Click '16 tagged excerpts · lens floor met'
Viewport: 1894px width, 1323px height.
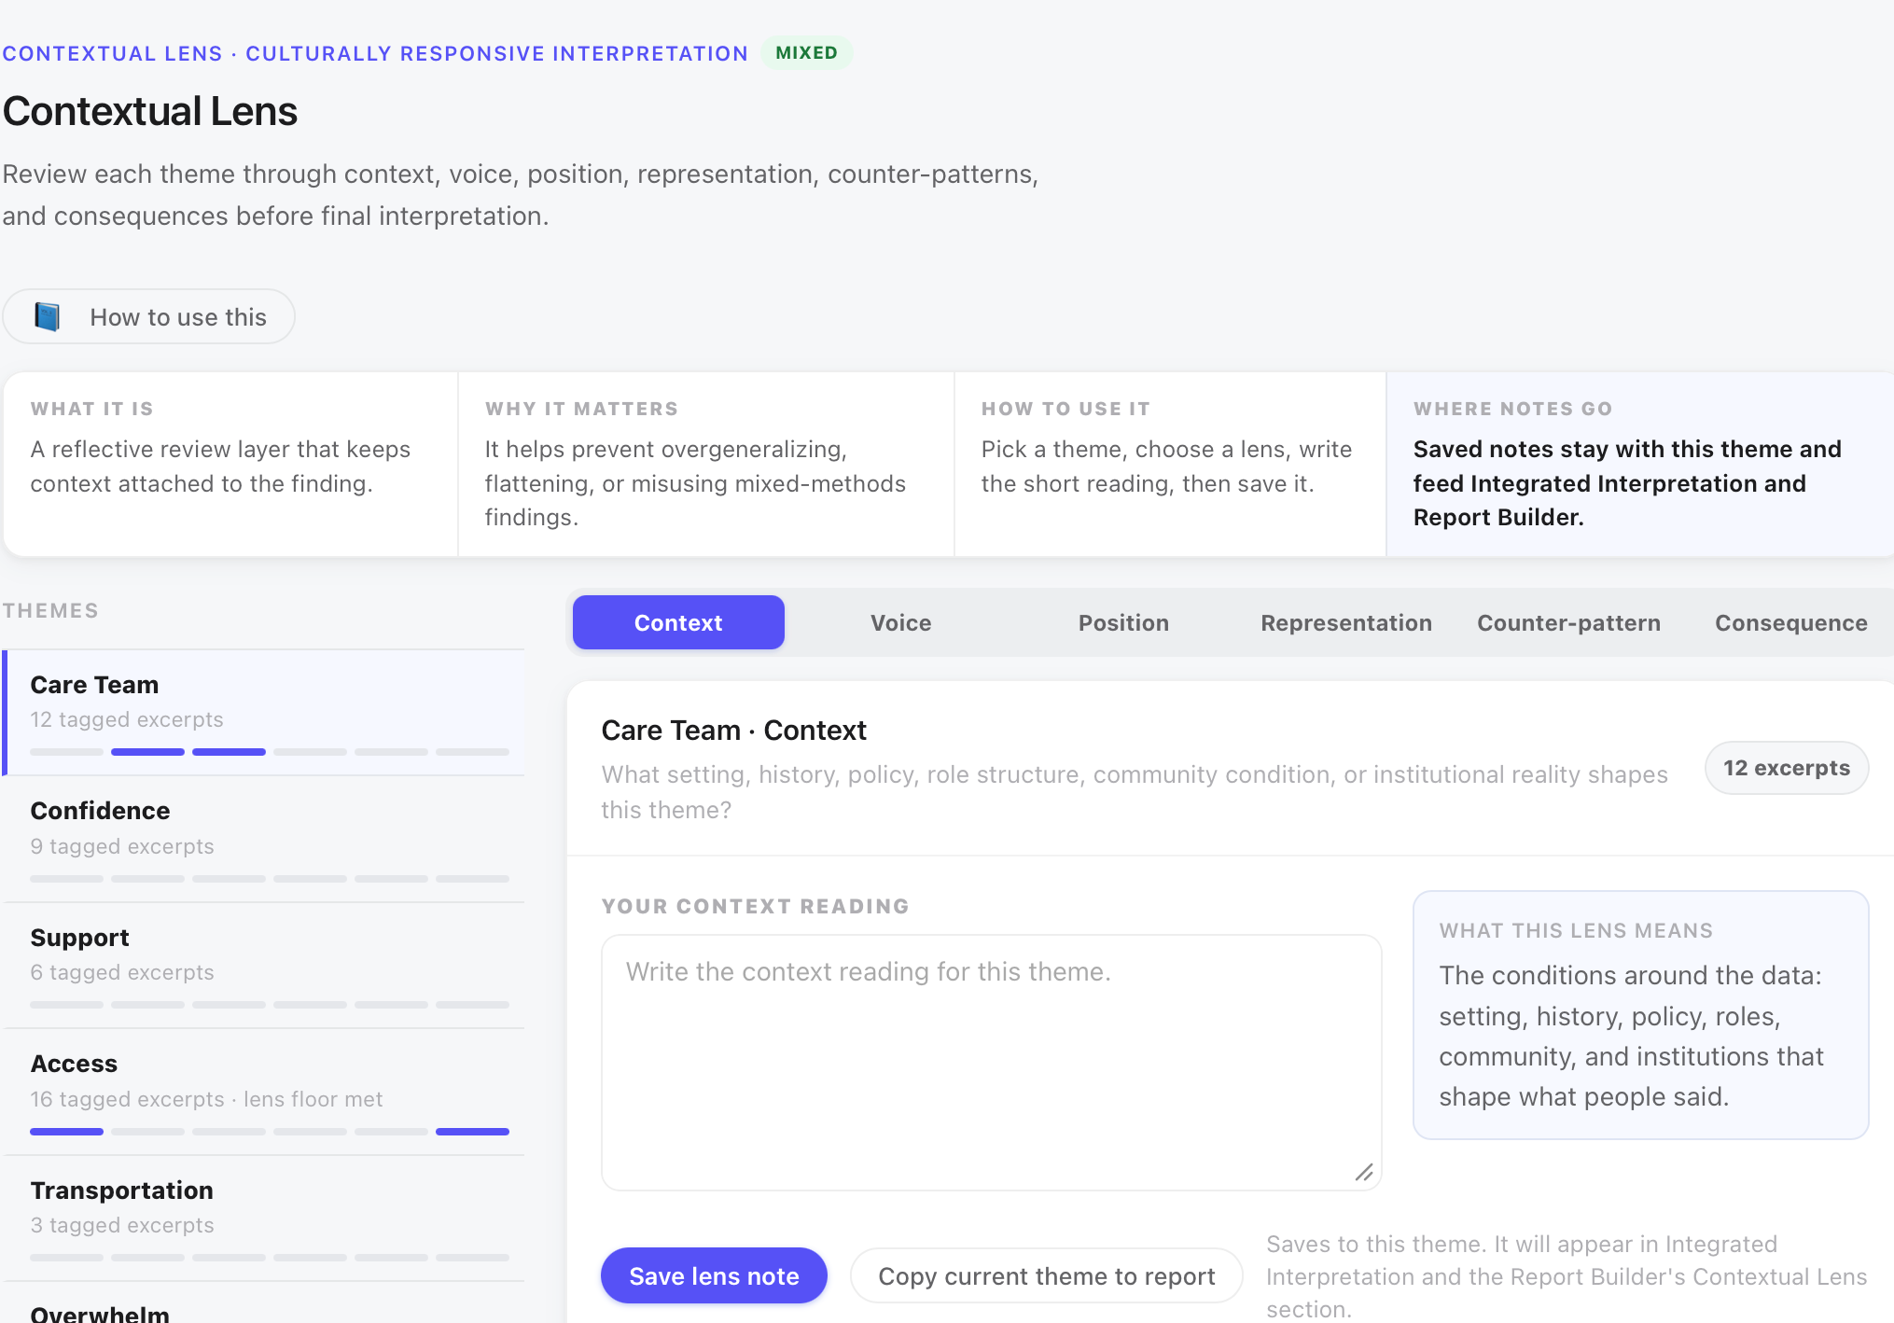click(206, 1099)
